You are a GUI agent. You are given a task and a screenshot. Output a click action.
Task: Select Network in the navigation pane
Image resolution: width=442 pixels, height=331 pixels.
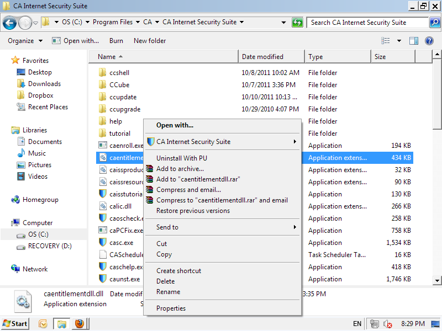click(x=35, y=269)
